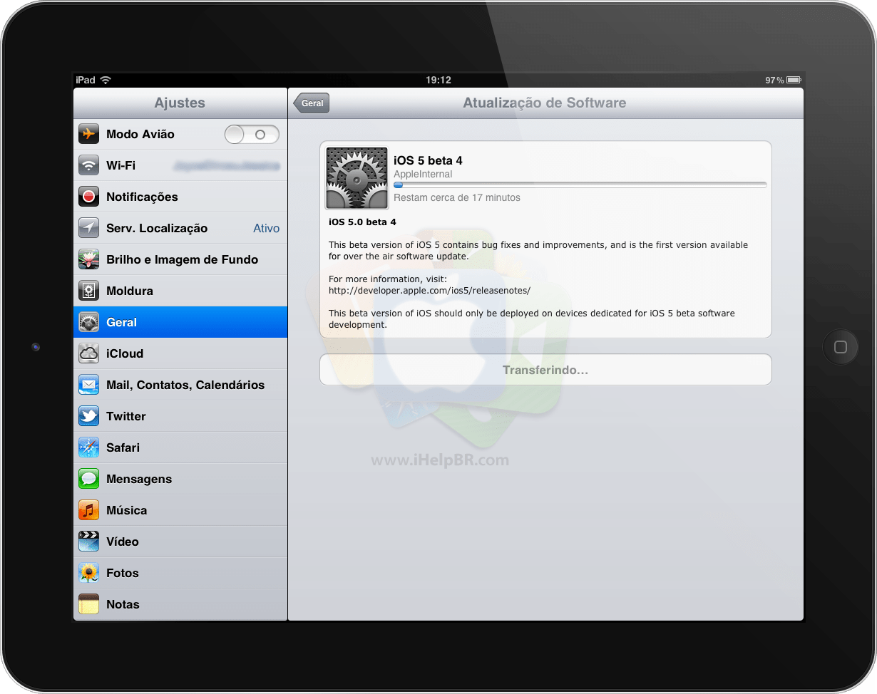The height and width of the screenshot is (694, 877).
Task: Tap the Brilho e Imagem de Fundo icon
Action: pos(88,259)
